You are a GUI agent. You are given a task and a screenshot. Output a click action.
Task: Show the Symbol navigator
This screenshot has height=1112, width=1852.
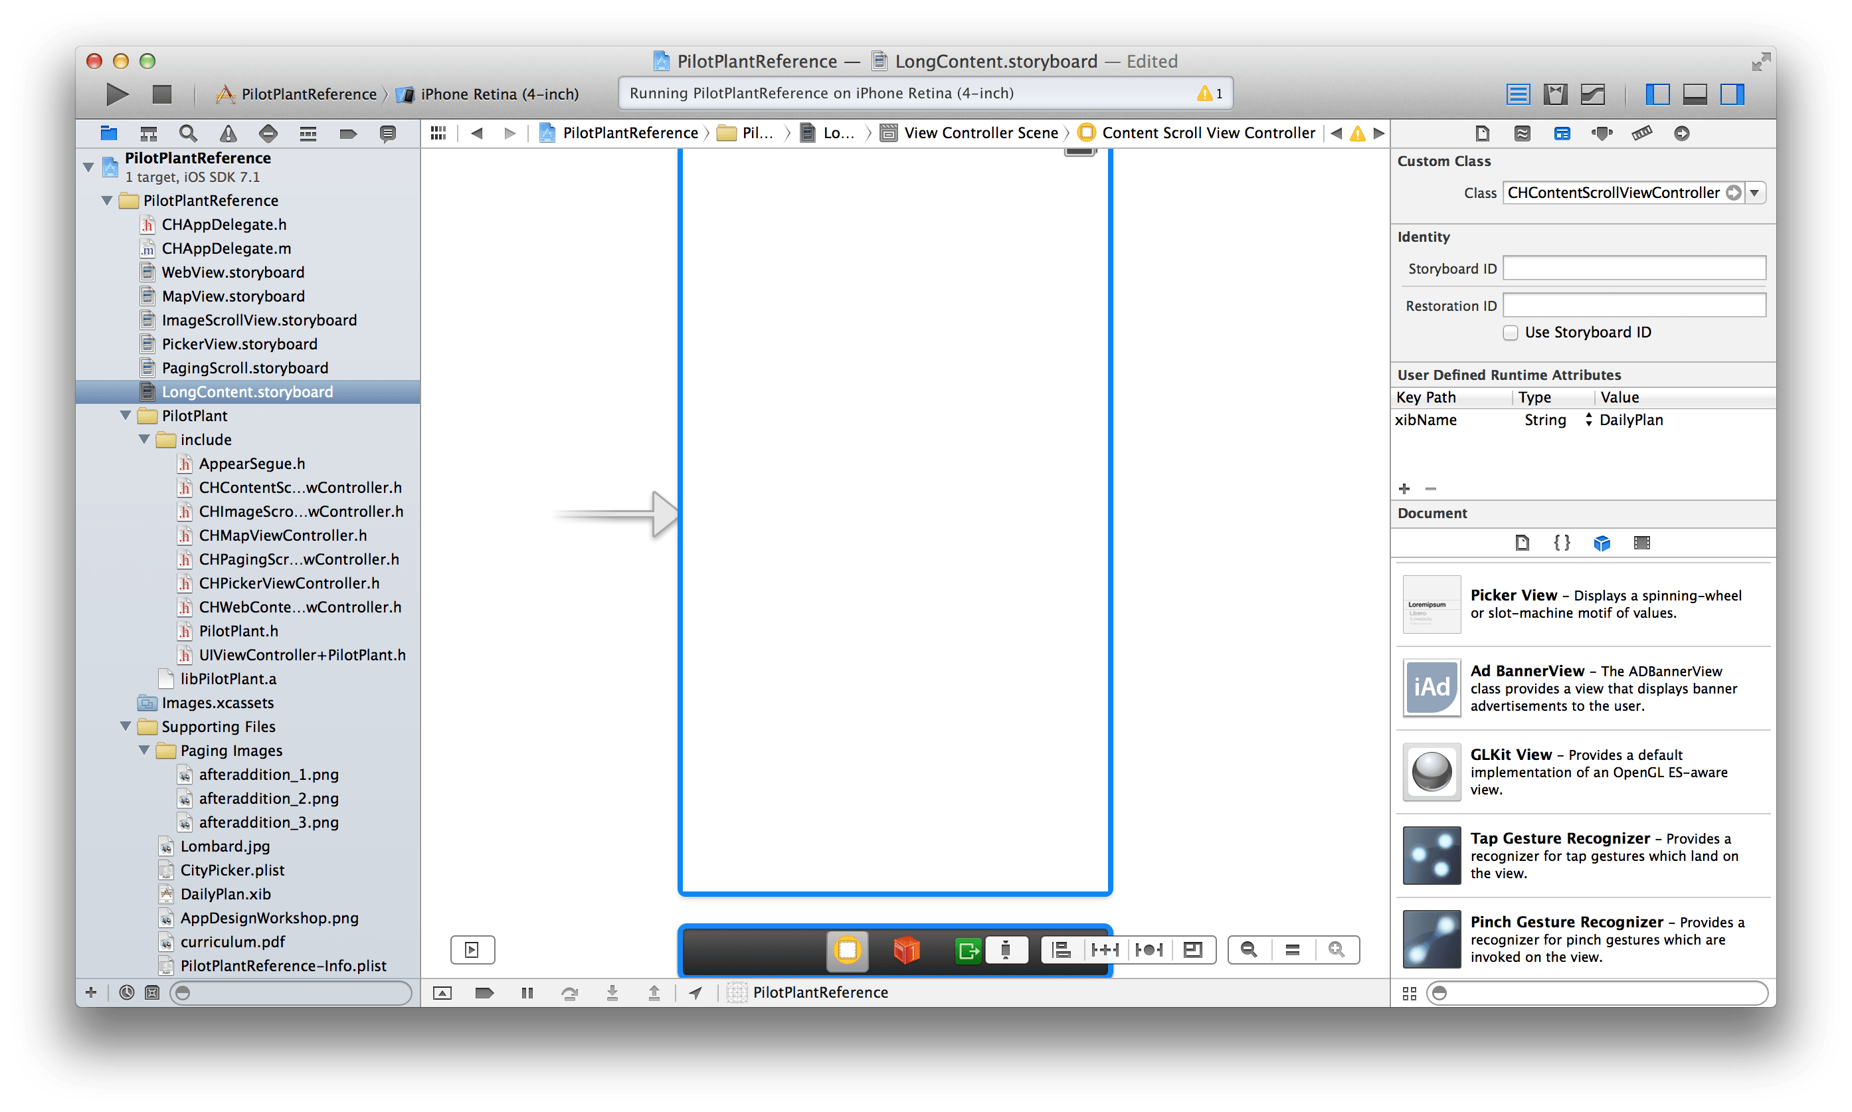tap(148, 134)
